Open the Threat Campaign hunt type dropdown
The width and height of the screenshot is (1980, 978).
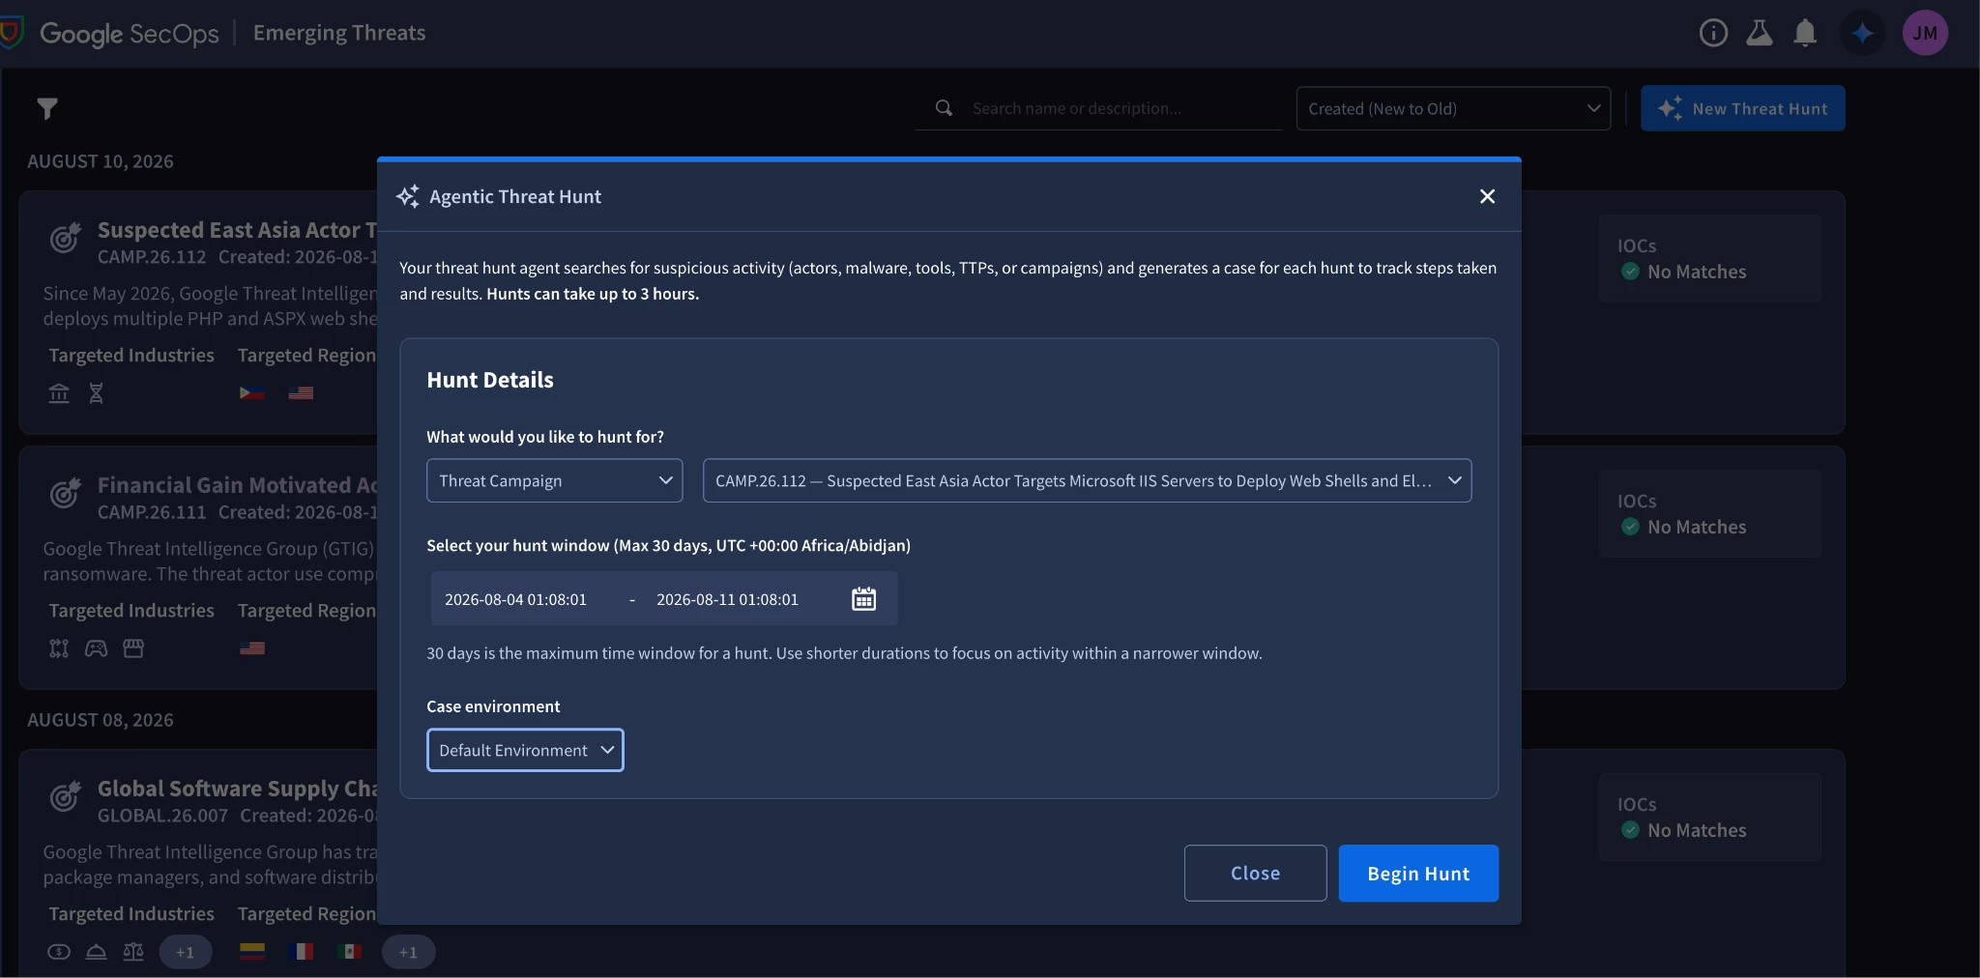[554, 480]
